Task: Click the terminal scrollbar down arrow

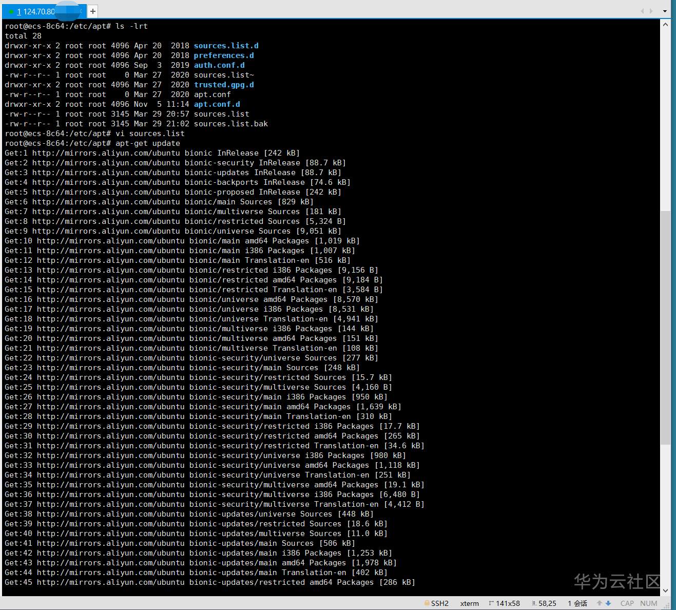Action: pyautogui.click(x=665, y=591)
